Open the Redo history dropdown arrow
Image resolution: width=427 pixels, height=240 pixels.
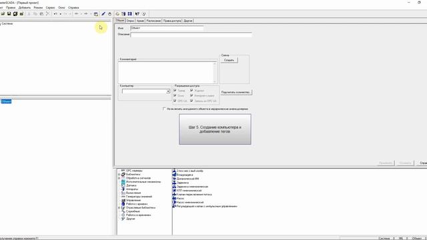pyautogui.click(x=70, y=14)
